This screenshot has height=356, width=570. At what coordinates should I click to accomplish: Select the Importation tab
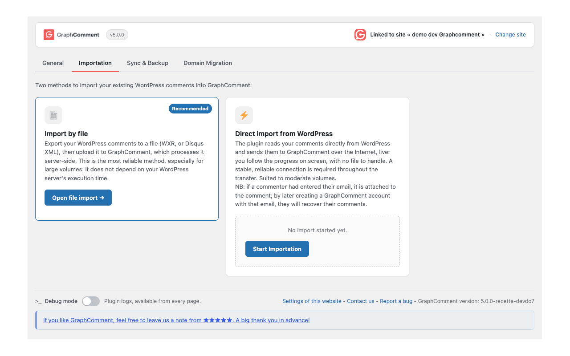[x=95, y=63]
